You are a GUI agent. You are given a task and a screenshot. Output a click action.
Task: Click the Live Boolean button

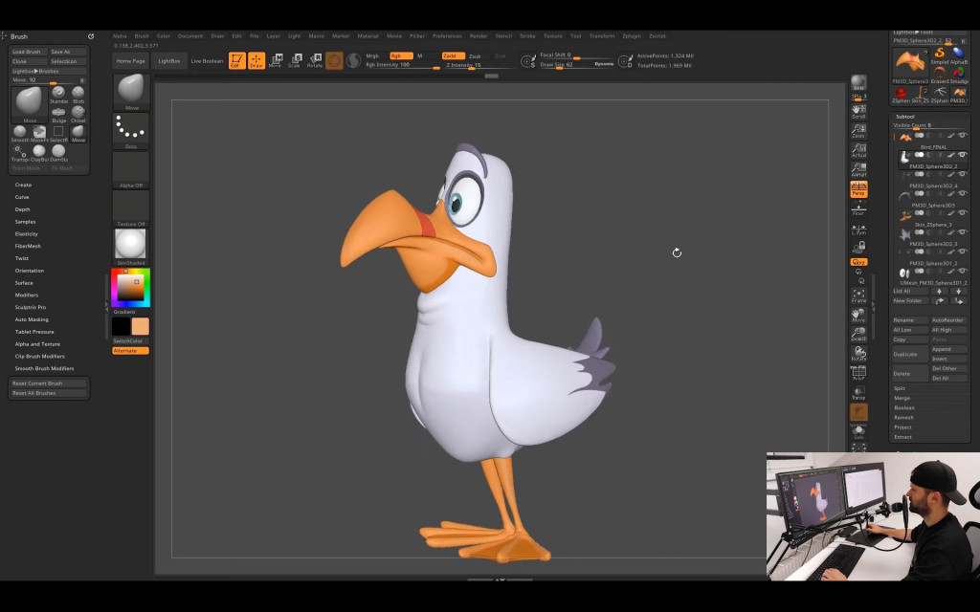[206, 59]
